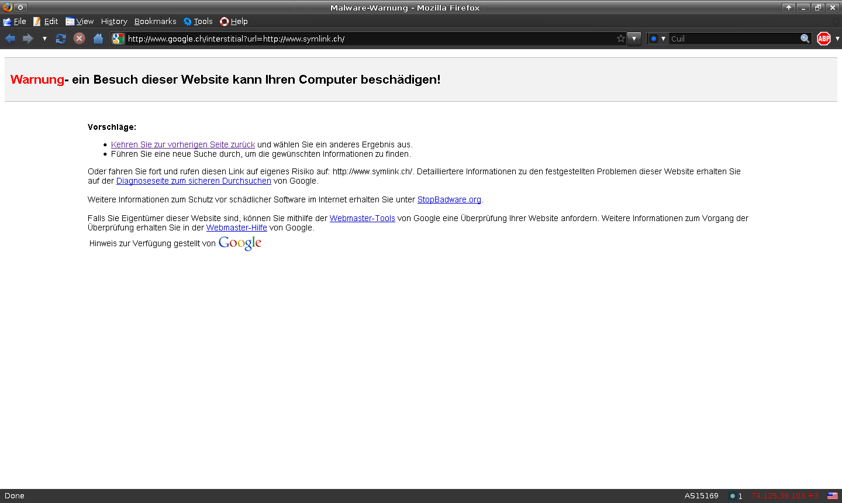Open the Tools menu
Viewport: 842px width, 503px height.
(198, 22)
